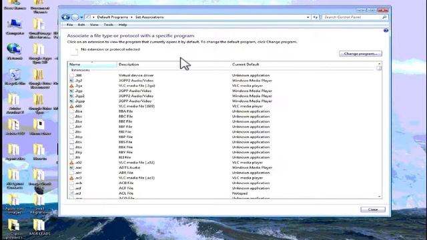Open the View menu
427x240 pixels.
(x=94, y=25)
